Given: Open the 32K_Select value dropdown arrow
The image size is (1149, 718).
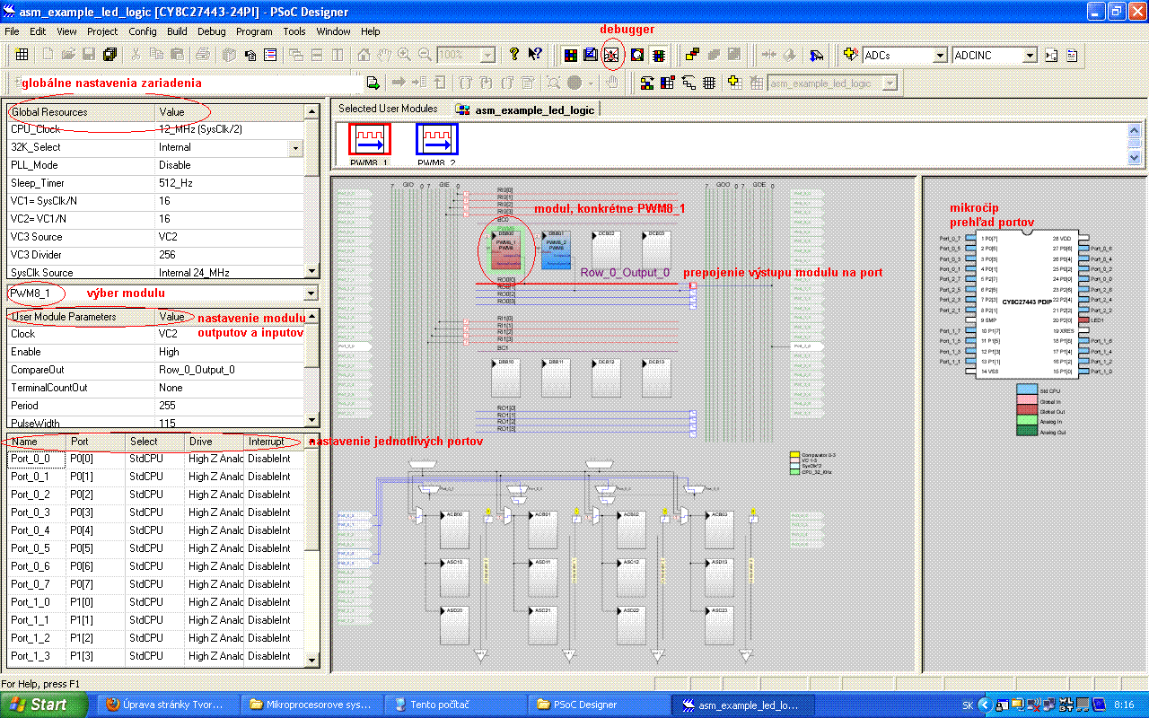Looking at the screenshot, I should pyautogui.click(x=294, y=147).
